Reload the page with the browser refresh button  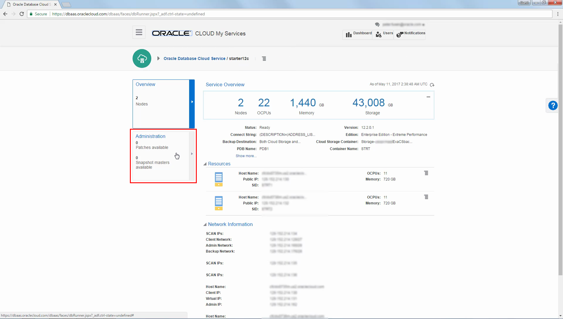pos(22,14)
